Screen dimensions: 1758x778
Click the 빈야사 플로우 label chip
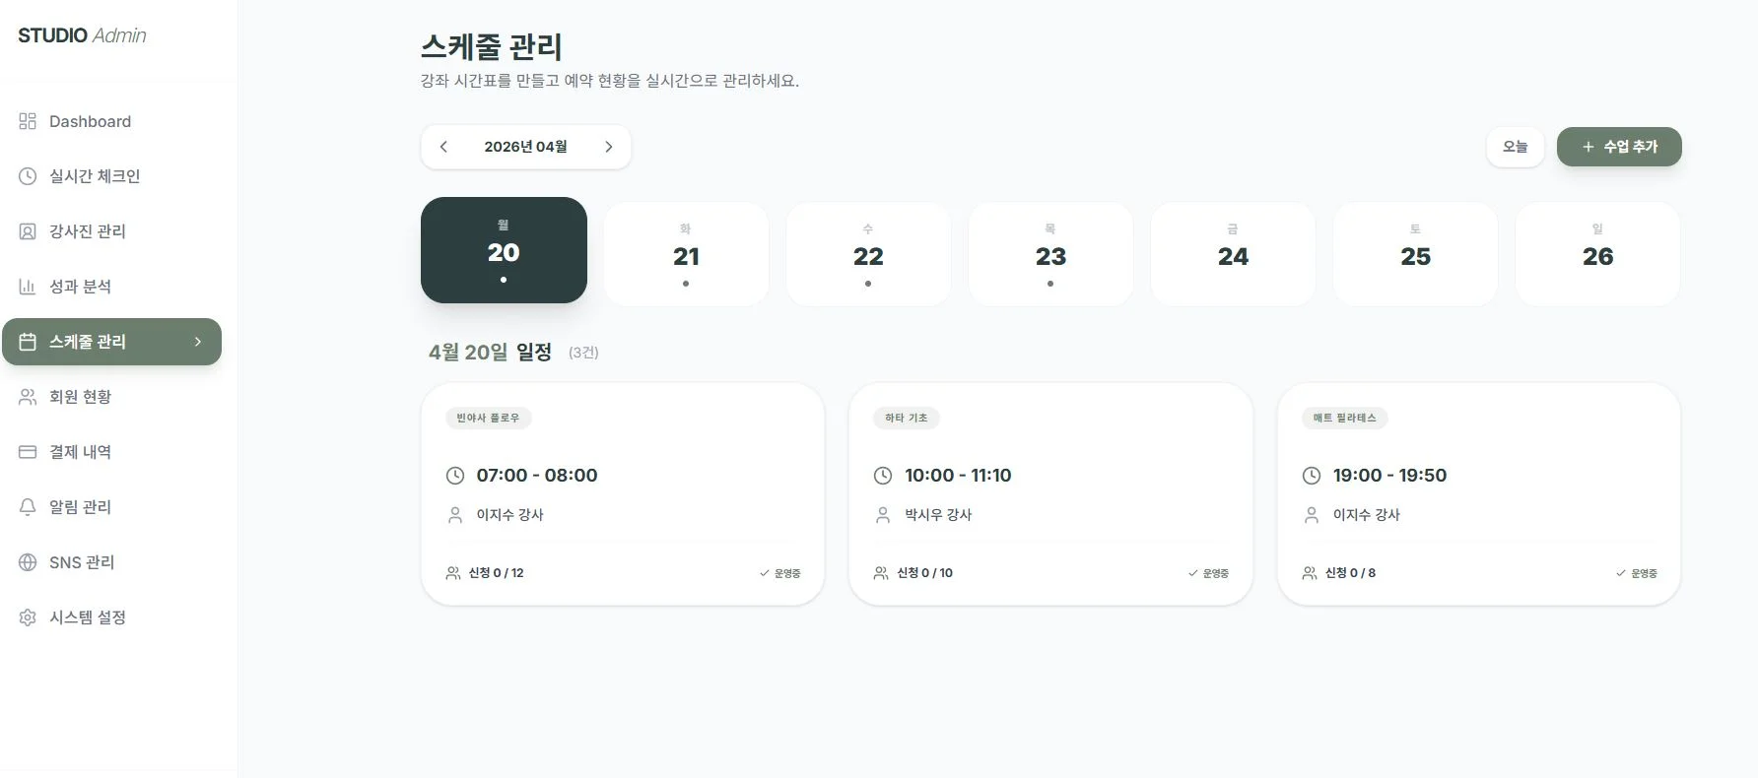[x=489, y=418]
